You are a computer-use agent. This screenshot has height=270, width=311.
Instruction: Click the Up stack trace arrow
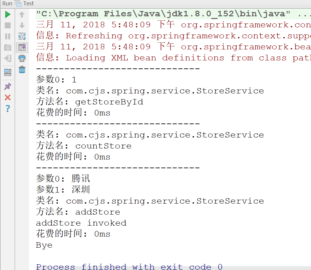pyautogui.click(x=22, y=14)
